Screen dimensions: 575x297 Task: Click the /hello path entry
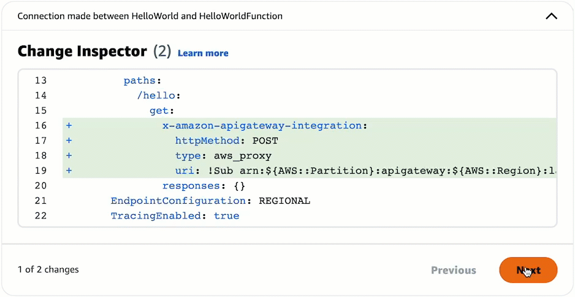tap(158, 96)
